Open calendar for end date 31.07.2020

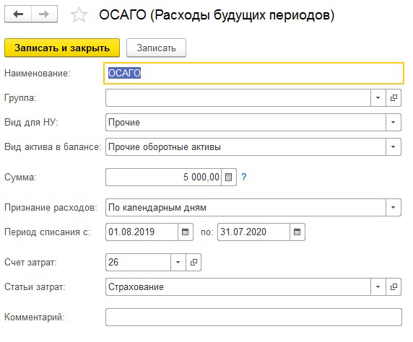pos(297,232)
